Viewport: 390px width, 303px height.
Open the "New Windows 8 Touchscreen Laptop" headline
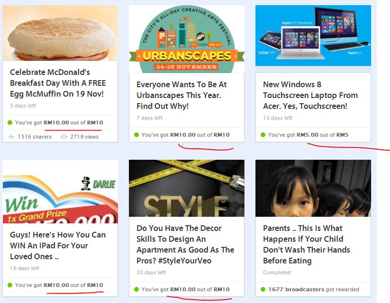(x=310, y=95)
